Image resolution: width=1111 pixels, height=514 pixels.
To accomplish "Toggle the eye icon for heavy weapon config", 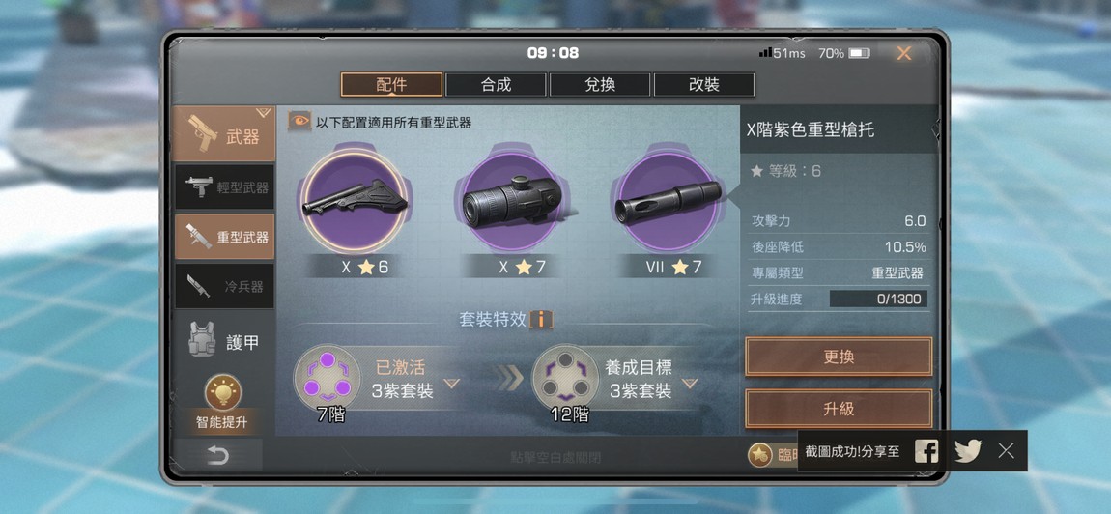I will pyautogui.click(x=299, y=122).
